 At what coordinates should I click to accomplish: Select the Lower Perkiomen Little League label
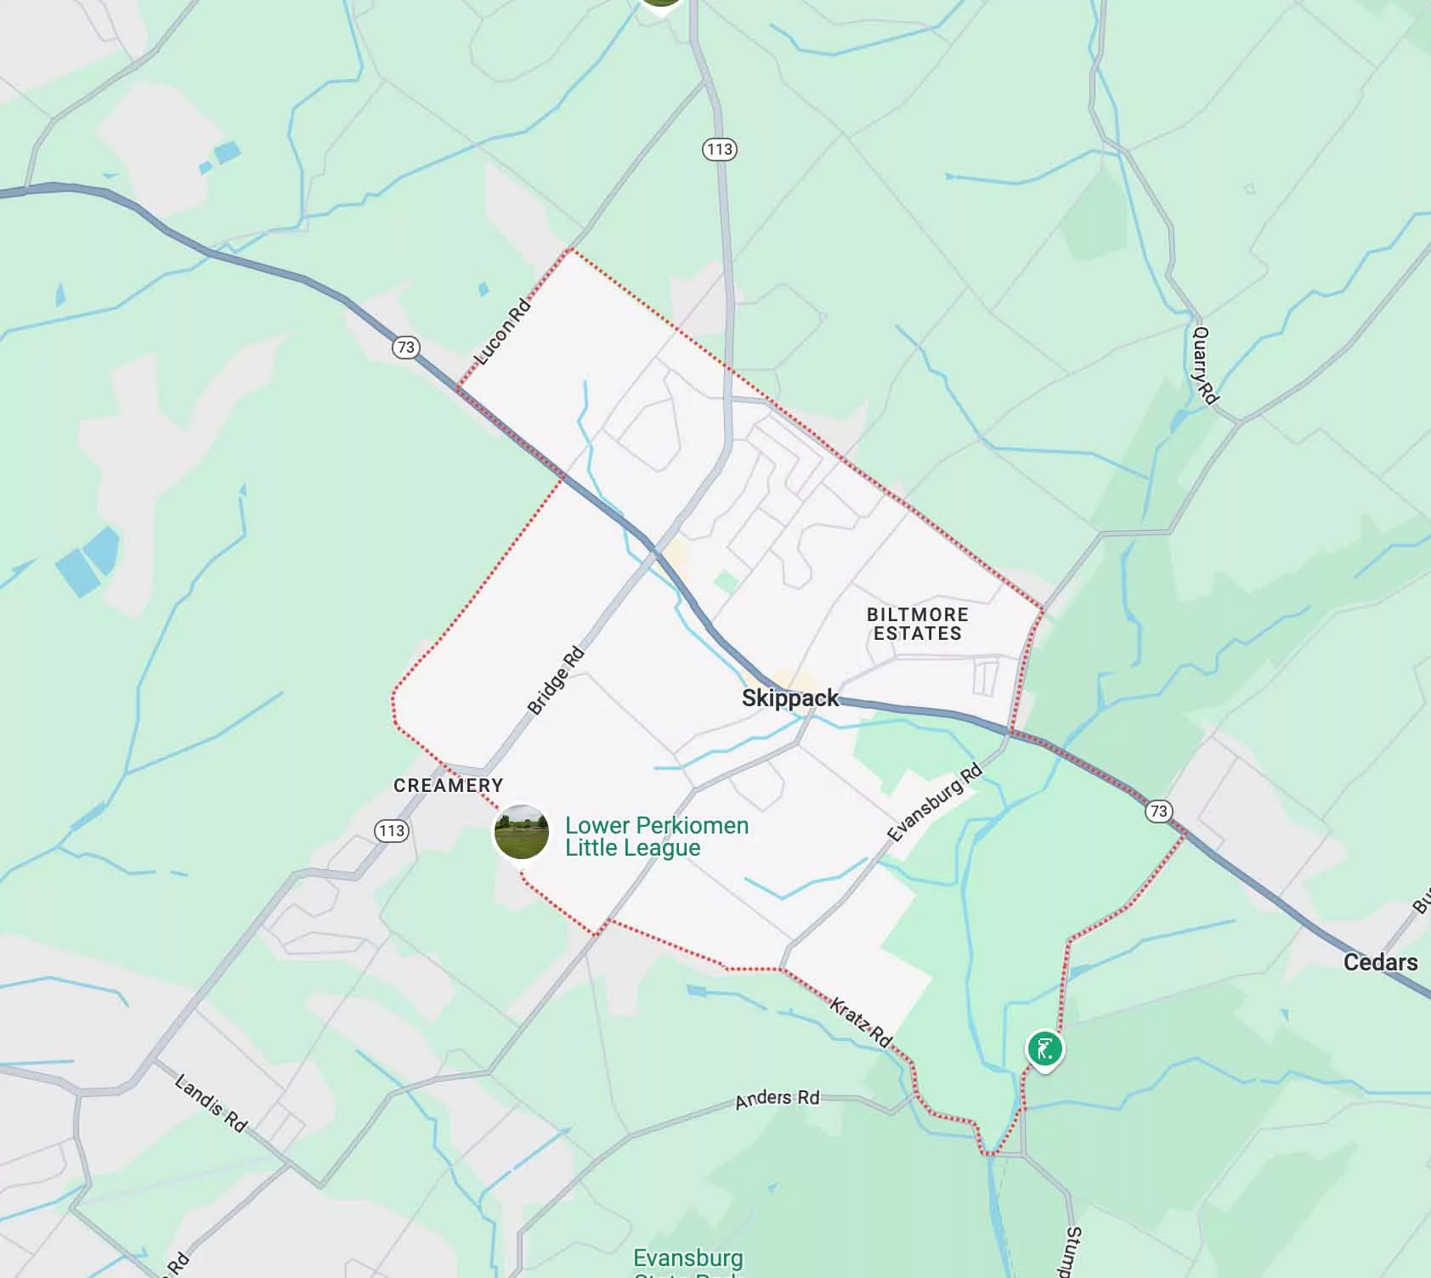pos(657,836)
